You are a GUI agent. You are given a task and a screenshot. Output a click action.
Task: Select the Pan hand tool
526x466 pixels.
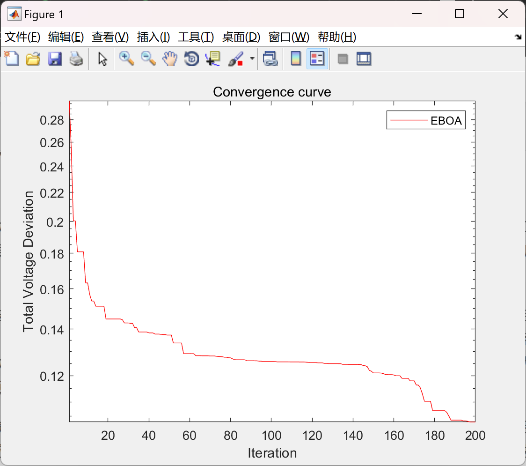point(170,59)
